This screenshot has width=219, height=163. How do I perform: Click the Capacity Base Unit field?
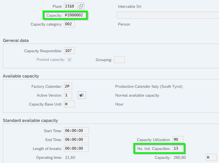coord(69,104)
